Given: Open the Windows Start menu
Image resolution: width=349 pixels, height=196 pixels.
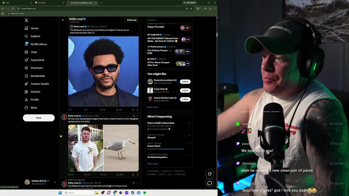Looking at the screenshot, I should 60,193.
